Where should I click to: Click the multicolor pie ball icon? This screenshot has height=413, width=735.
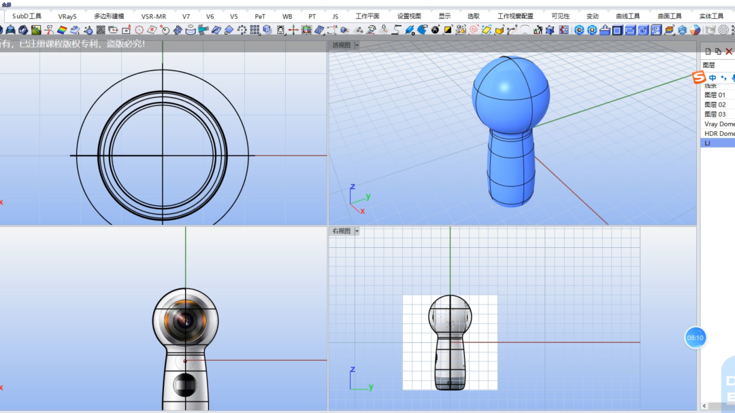(695, 31)
